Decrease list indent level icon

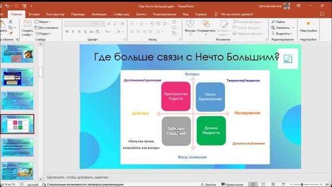(x=152, y=24)
